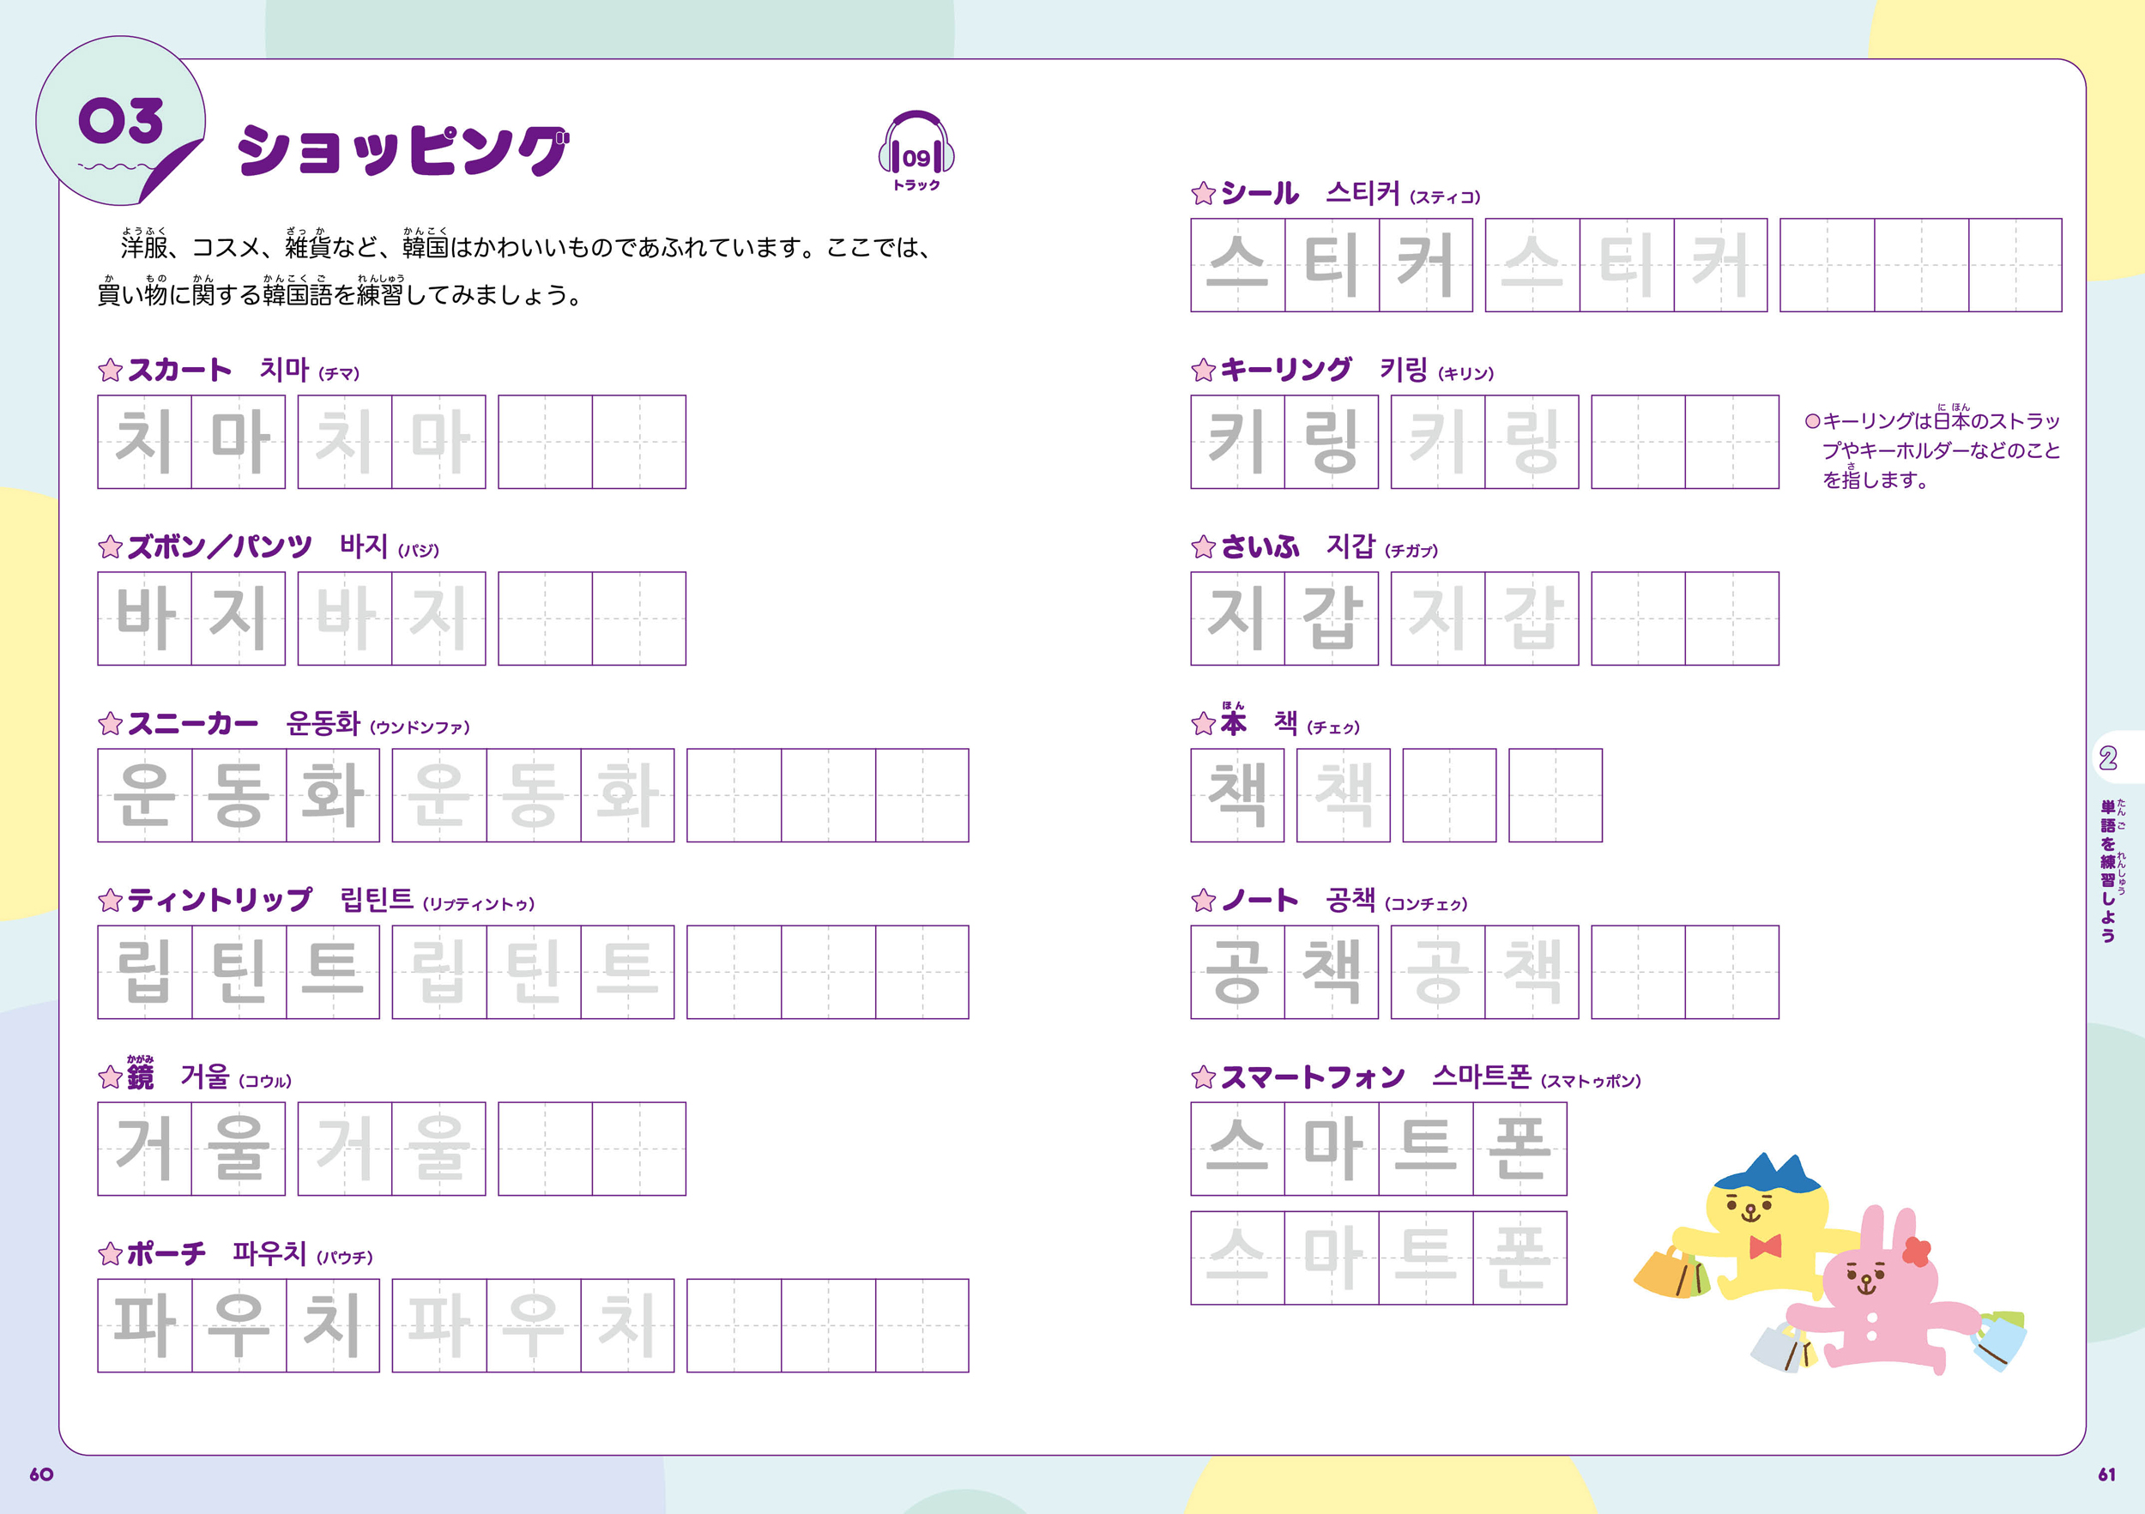The image size is (2145, 1514).
Task: Click the first empty box in 운동화 row
Action: click(x=734, y=795)
